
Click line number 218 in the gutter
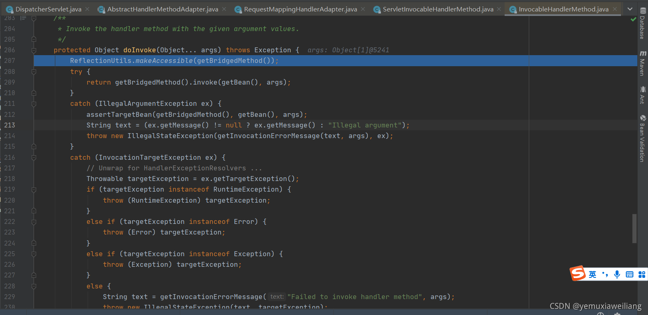point(9,179)
